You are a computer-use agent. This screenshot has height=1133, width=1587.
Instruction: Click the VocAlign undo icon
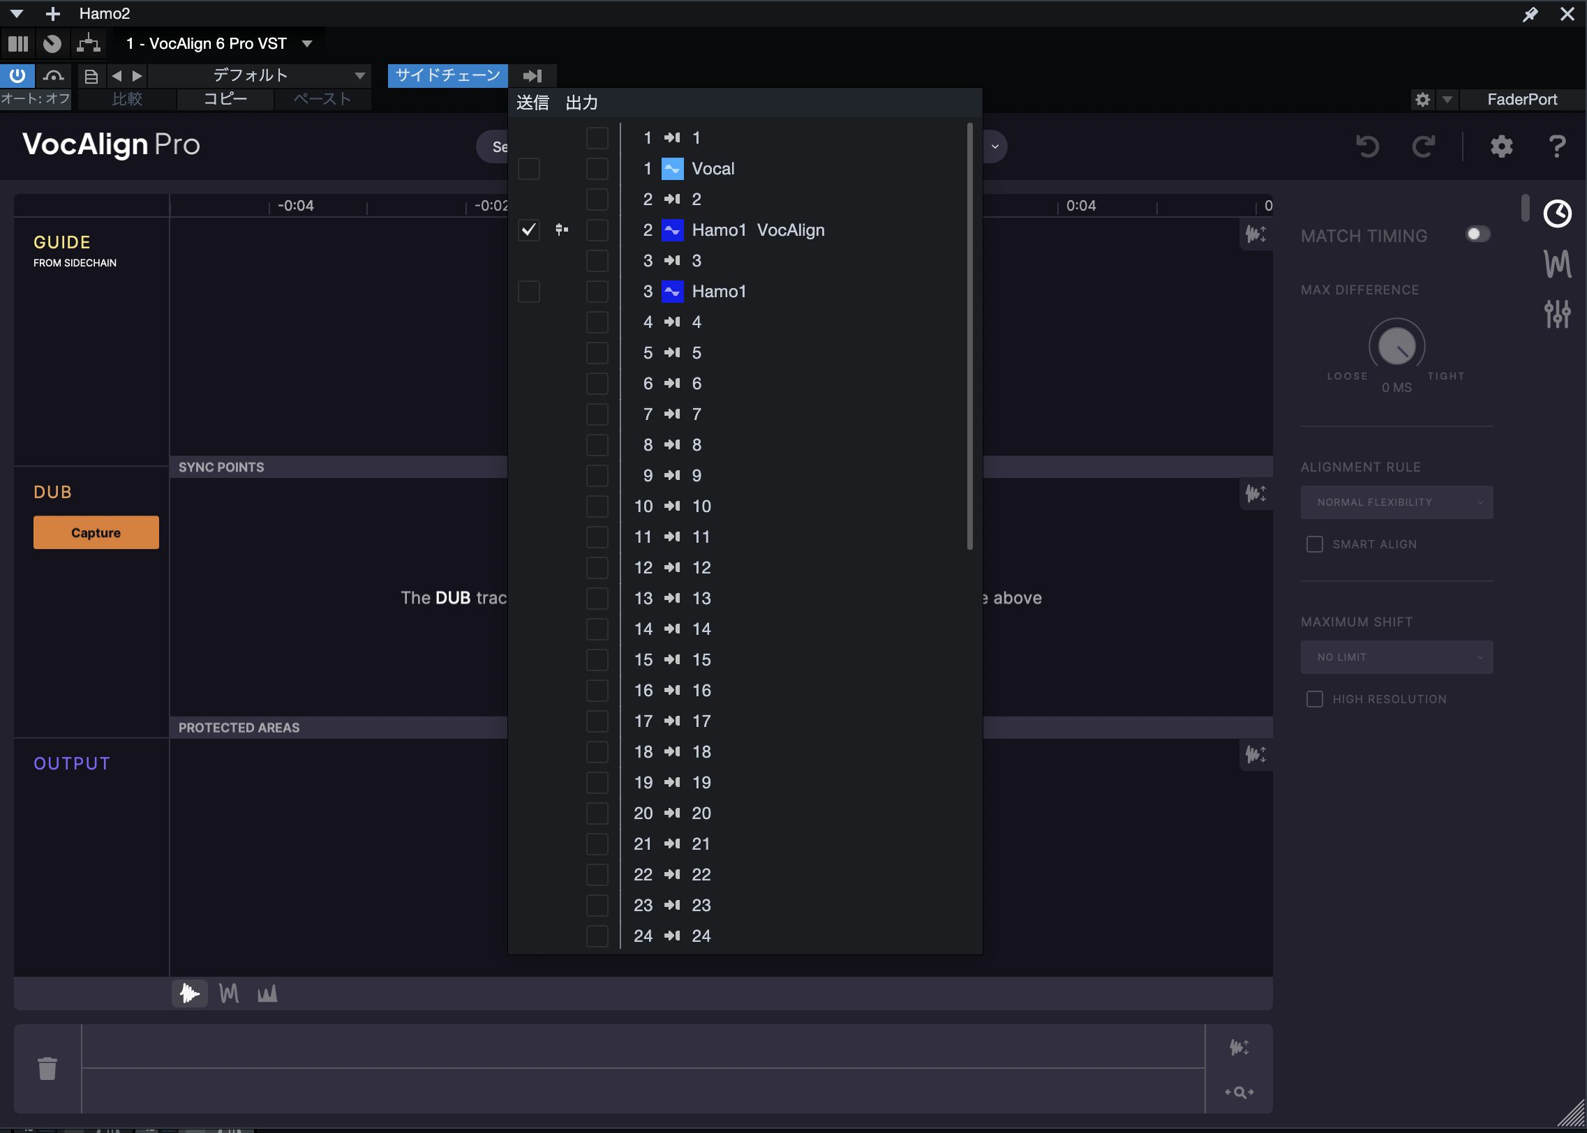point(1367,147)
